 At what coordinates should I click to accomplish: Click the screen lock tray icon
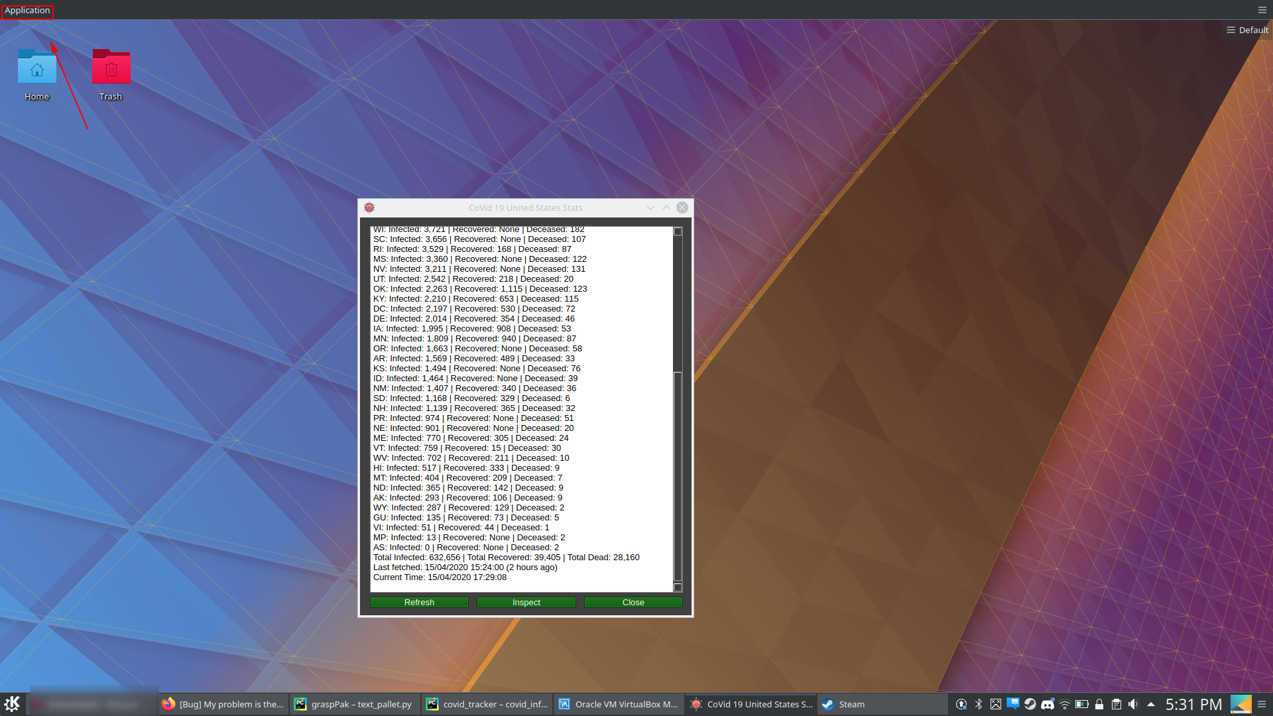point(1099,704)
